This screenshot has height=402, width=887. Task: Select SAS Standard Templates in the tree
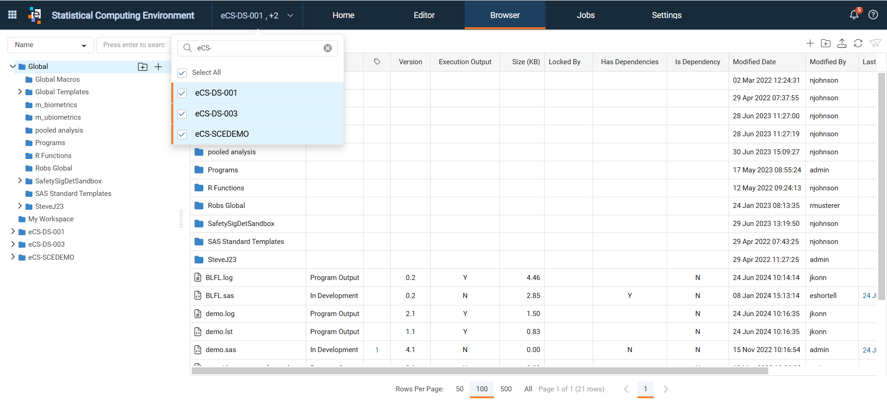[x=73, y=194]
